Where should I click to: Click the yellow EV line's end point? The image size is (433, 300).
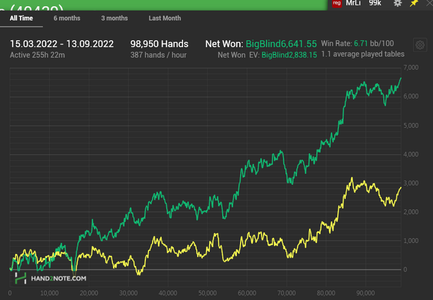[x=401, y=187]
